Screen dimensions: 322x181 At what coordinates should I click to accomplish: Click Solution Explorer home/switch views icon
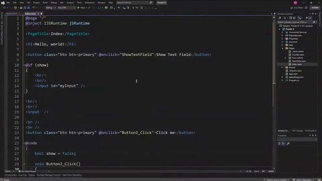point(280,18)
